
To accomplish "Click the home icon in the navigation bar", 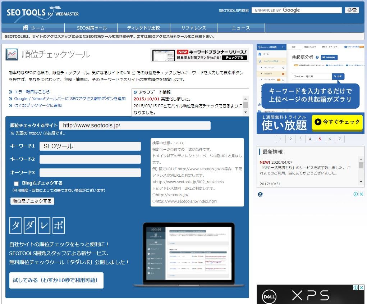I will [25, 27].
